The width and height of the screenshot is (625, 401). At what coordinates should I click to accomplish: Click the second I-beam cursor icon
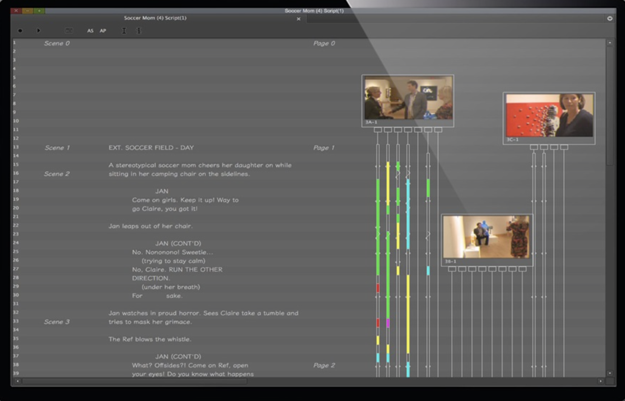139,31
